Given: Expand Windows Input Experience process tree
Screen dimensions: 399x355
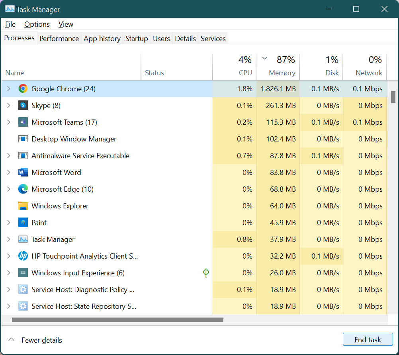Looking at the screenshot, I should (9, 273).
